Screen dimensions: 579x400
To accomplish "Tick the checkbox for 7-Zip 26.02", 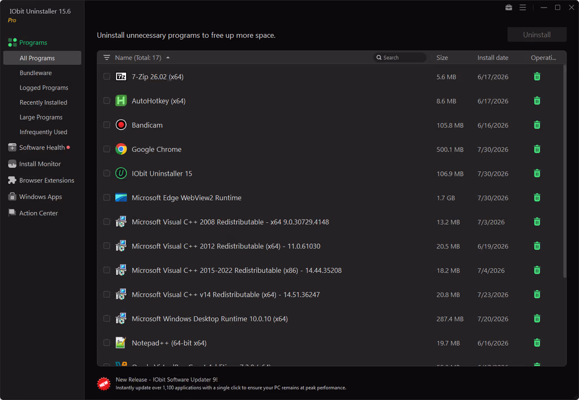I will 107,76.
